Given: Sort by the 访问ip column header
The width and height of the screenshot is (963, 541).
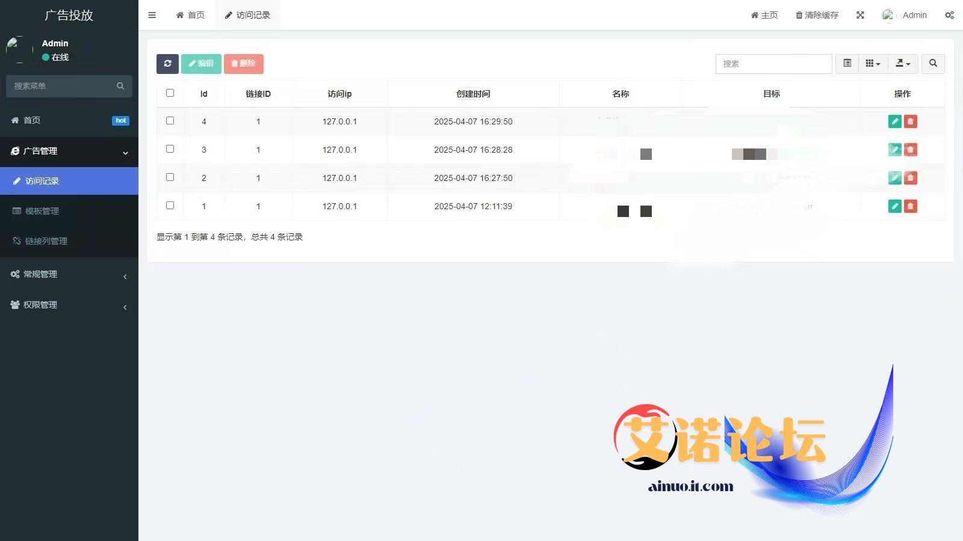Looking at the screenshot, I should coord(339,94).
